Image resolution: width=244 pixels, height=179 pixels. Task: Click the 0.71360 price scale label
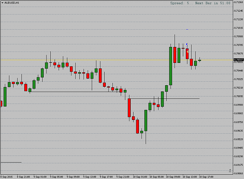click(239, 2)
